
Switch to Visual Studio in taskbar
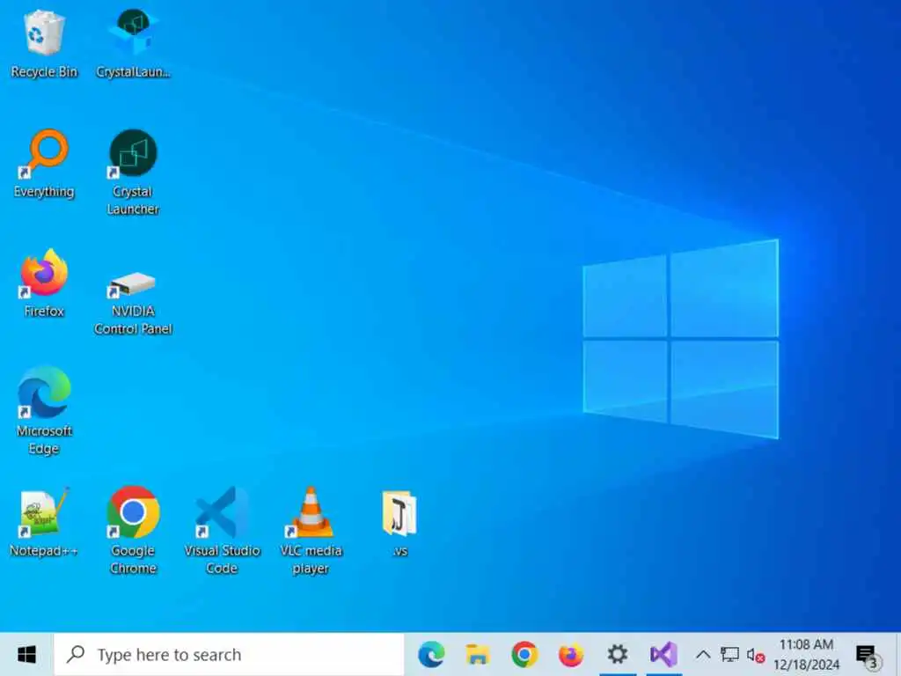pos(663,654)
